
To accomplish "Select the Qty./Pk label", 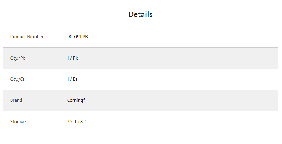I will [x=18, y=58].
